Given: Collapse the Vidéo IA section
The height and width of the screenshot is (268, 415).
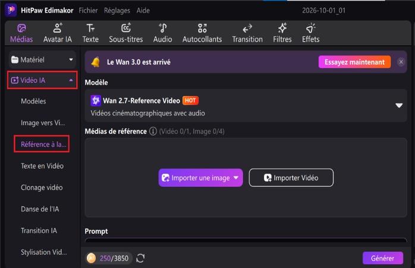Looking at the screenshot, I should point(42,80).
